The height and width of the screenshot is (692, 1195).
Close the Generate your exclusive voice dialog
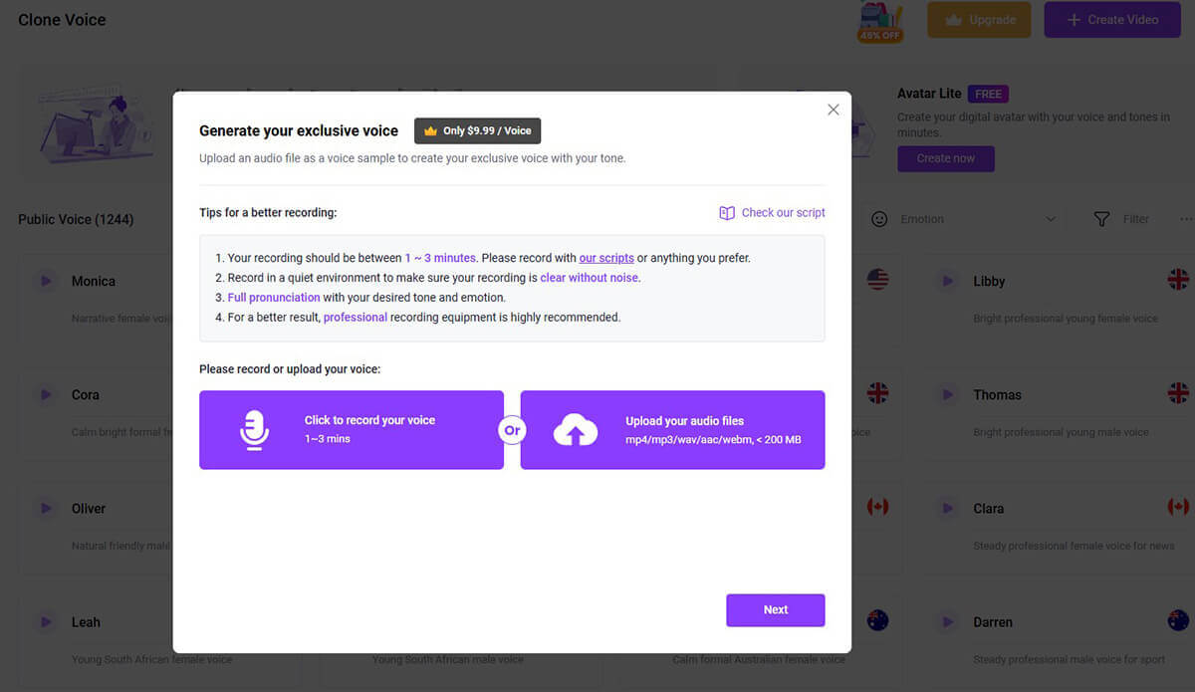coord(834,110)
